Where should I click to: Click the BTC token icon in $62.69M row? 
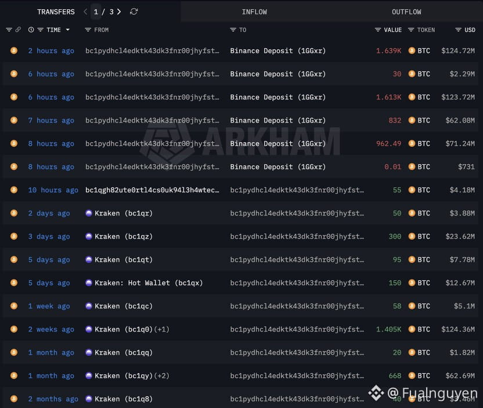(x=412, y=375)
